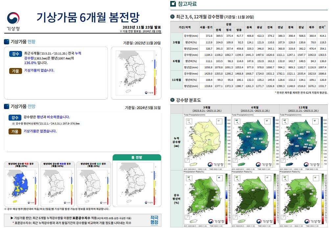Select the 봄 전망 green tab header
The height and width of the screenshot is (228, 332).
coord(136,157)
